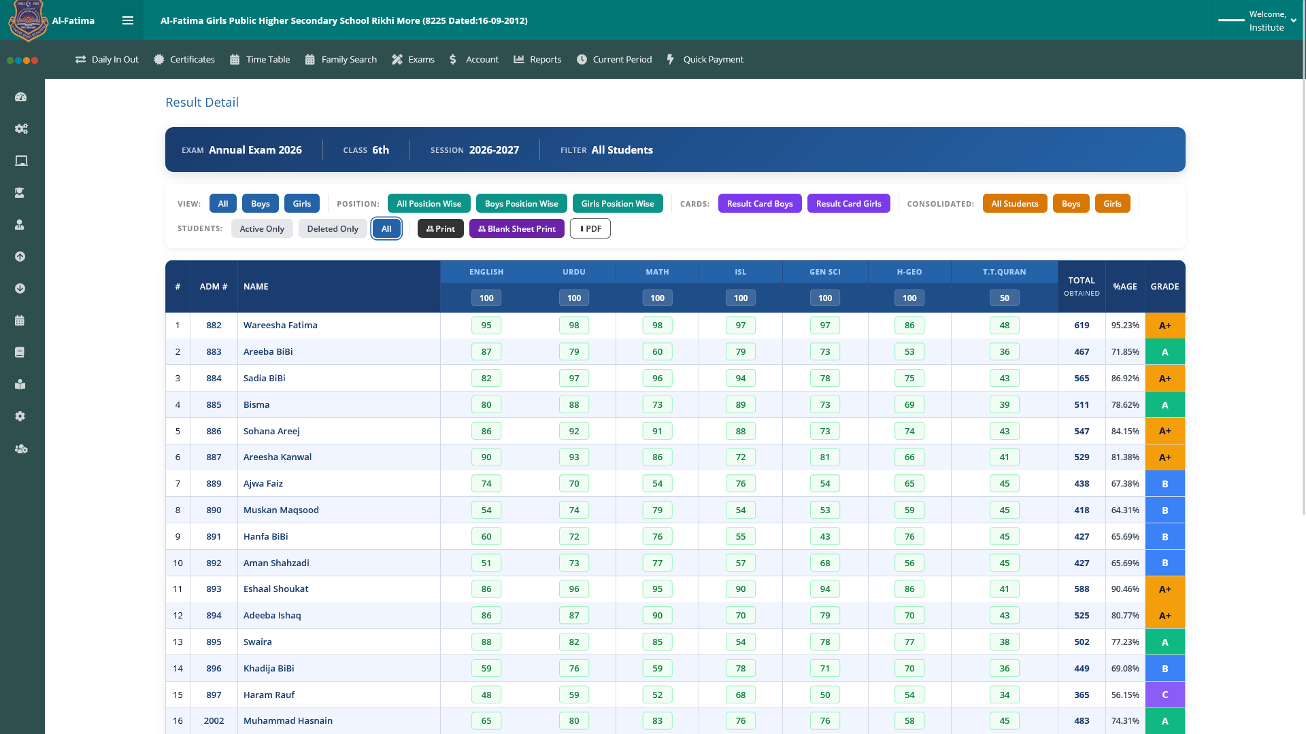Click the page vertical scrollbar

point(1303,258)
